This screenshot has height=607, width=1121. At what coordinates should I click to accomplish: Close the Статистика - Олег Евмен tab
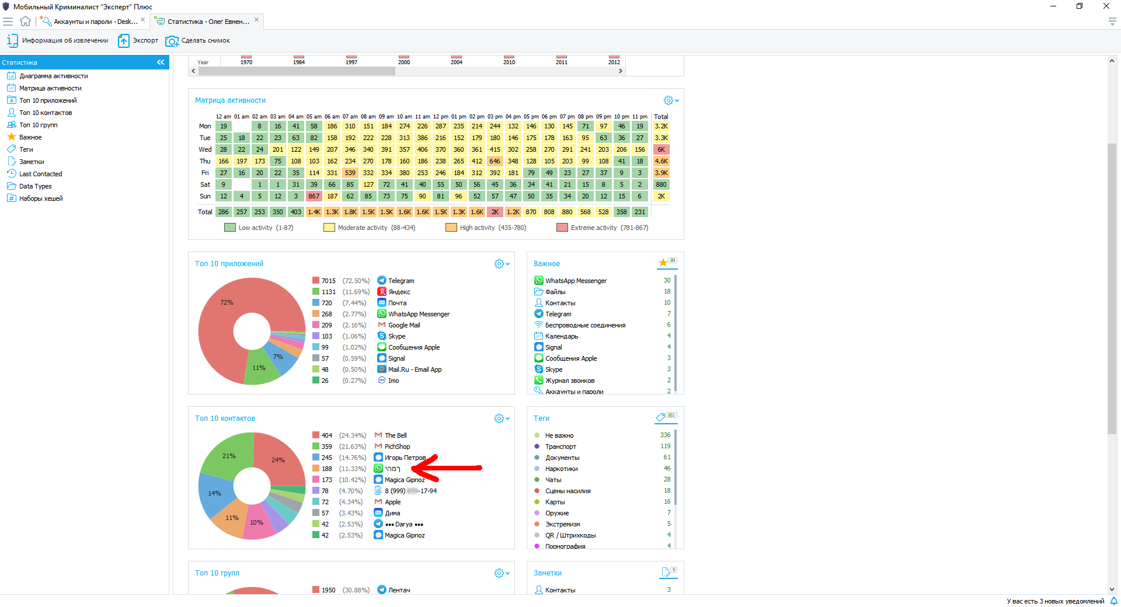pos(256,20)
